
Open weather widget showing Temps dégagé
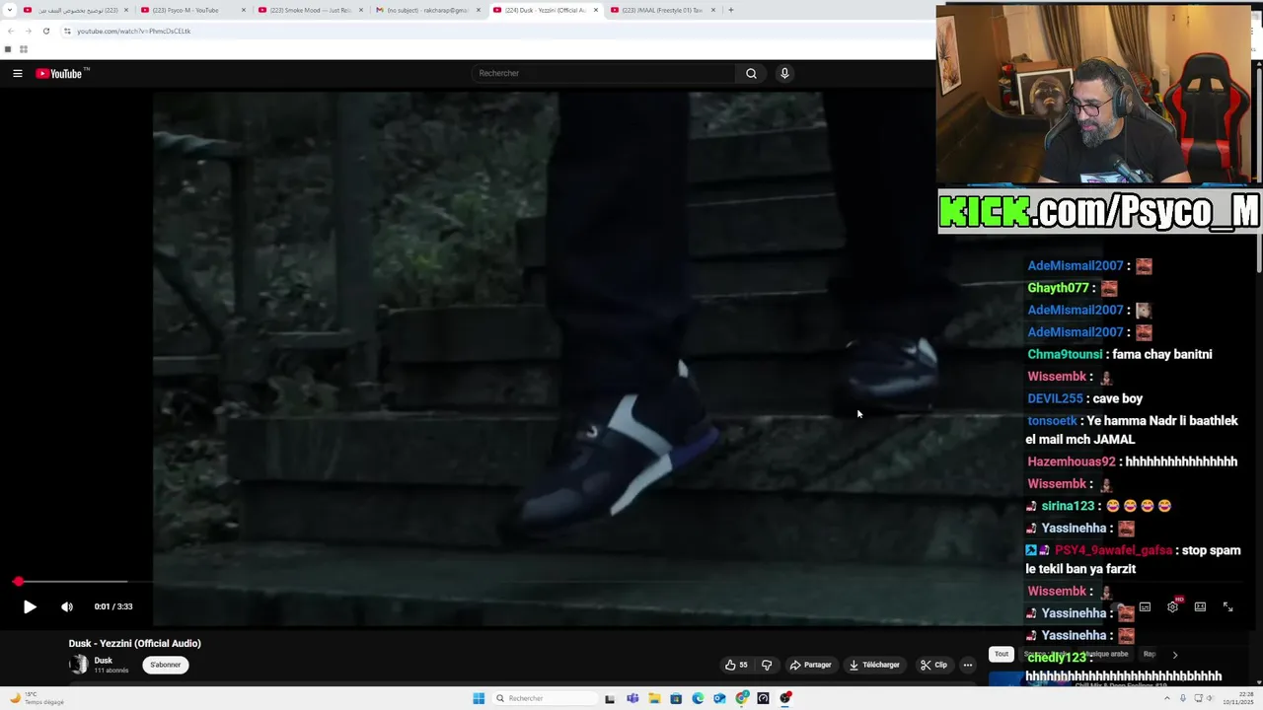coord(37,698)
